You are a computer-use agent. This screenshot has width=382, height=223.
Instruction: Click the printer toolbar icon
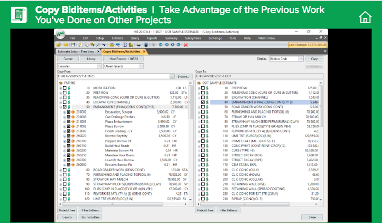[139, 45]
